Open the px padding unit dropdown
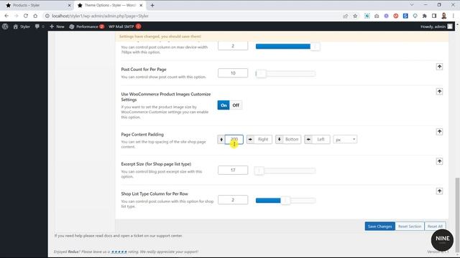This screenshot has height=258, width=460. click(345, 140)
